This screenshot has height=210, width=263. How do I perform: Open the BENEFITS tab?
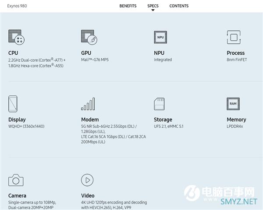coord(128,6)
